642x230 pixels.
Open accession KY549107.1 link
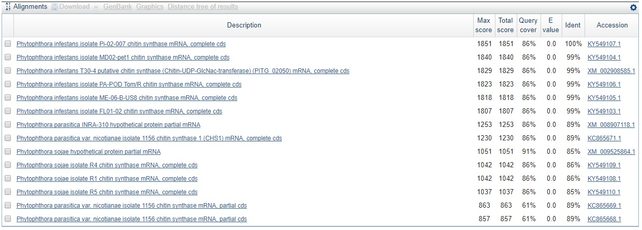click(x=604, y=44)
